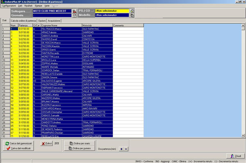Select the MENESTRINA Mattia name cell
The width and height of the screenshot is (246, 163).
tap(61, 119)
